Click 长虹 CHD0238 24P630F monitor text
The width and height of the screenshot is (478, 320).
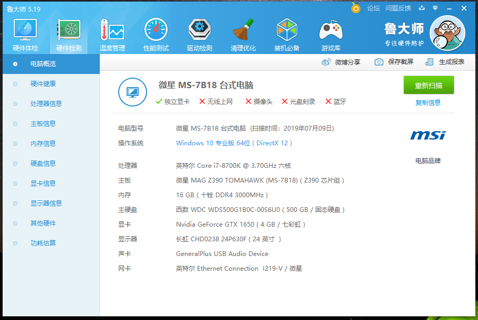pos(228,239)
